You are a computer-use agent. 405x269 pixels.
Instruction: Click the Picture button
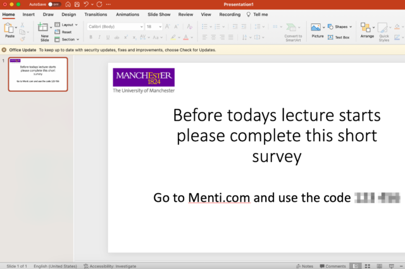317,31
